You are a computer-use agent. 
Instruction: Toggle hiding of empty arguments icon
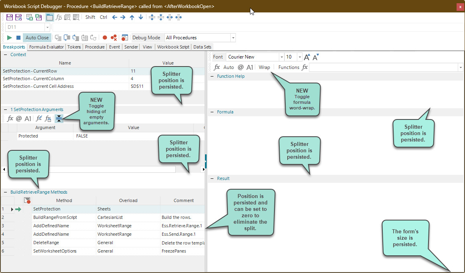tap(59, 119)
